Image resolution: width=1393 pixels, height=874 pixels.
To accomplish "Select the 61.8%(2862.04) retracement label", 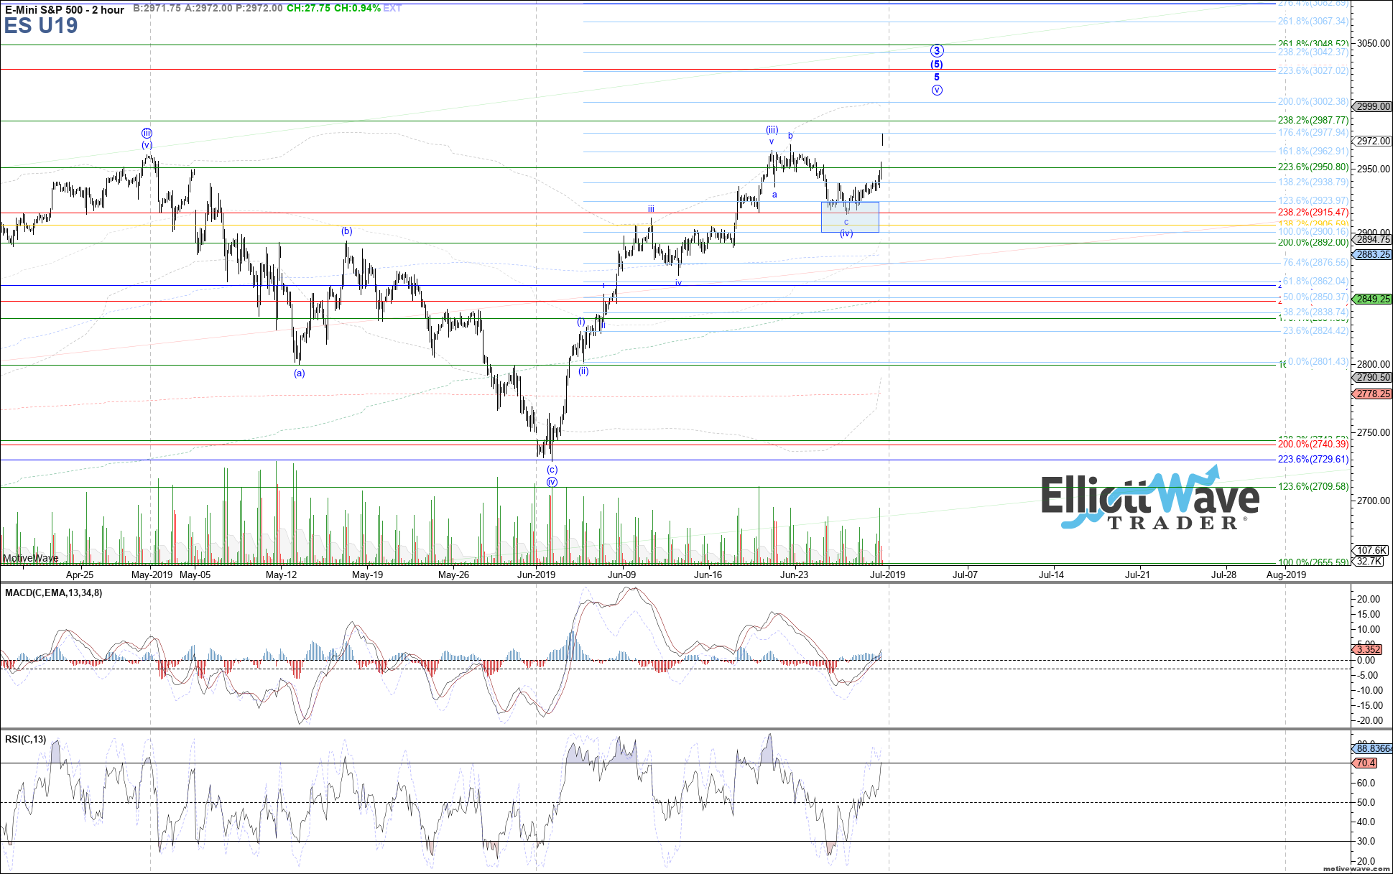I will pyautogui.click(x=1315, y=282).
